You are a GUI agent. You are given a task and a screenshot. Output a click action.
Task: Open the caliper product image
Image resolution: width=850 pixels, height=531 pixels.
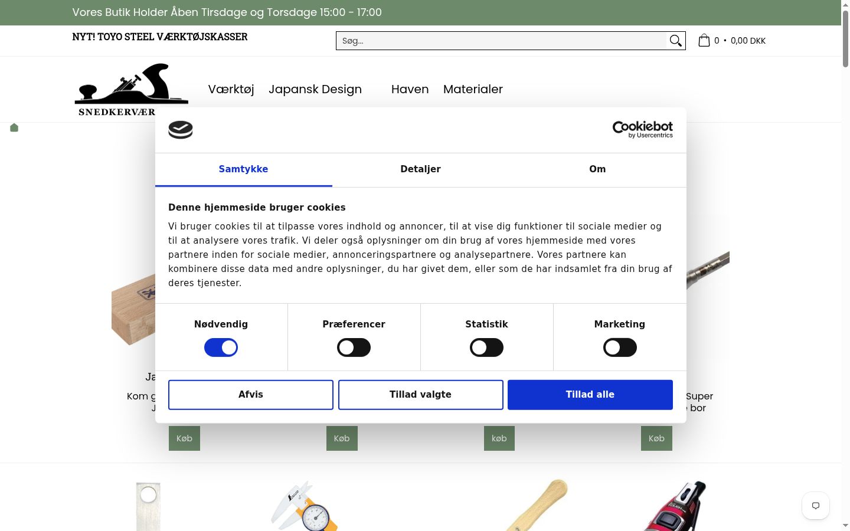(305, 506)
